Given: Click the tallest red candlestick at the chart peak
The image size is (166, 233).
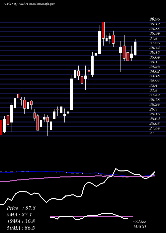Looking at the screenshot, I should 103,30.
